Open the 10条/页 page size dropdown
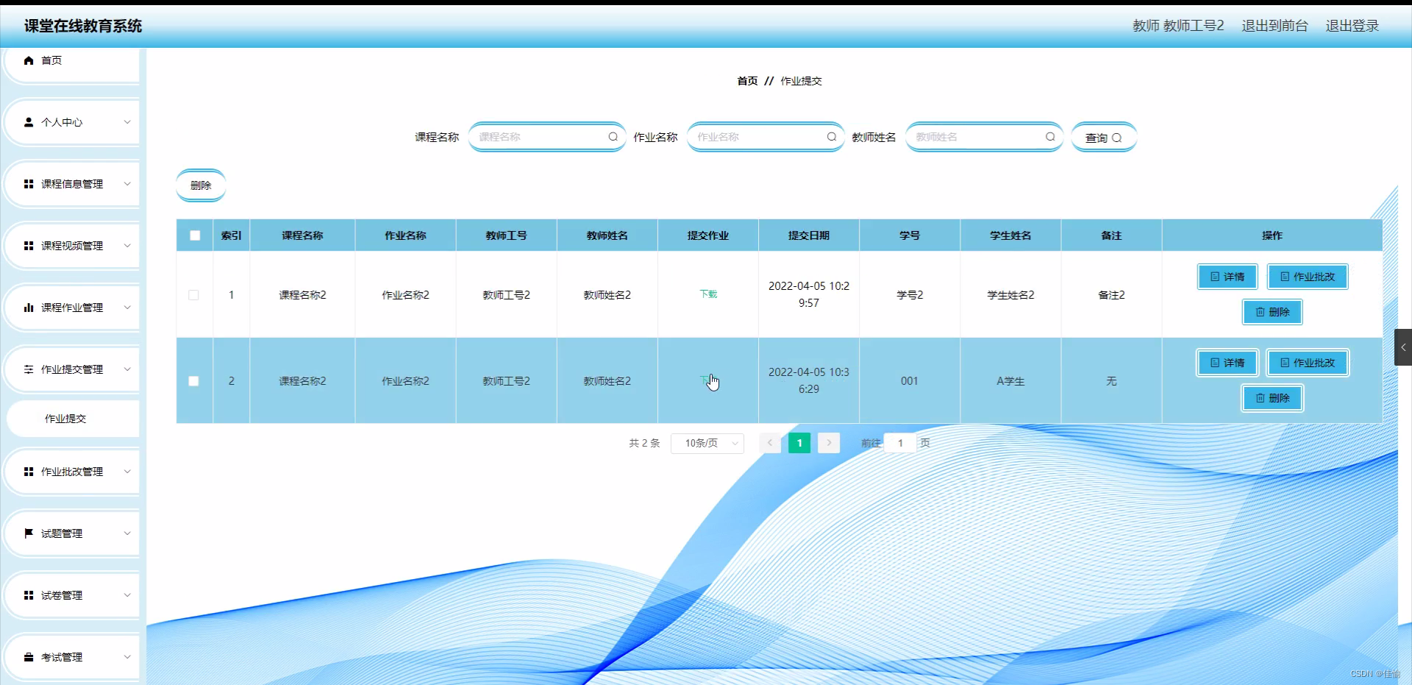This screenshot has height=685, width=1412. click(707, 443)
